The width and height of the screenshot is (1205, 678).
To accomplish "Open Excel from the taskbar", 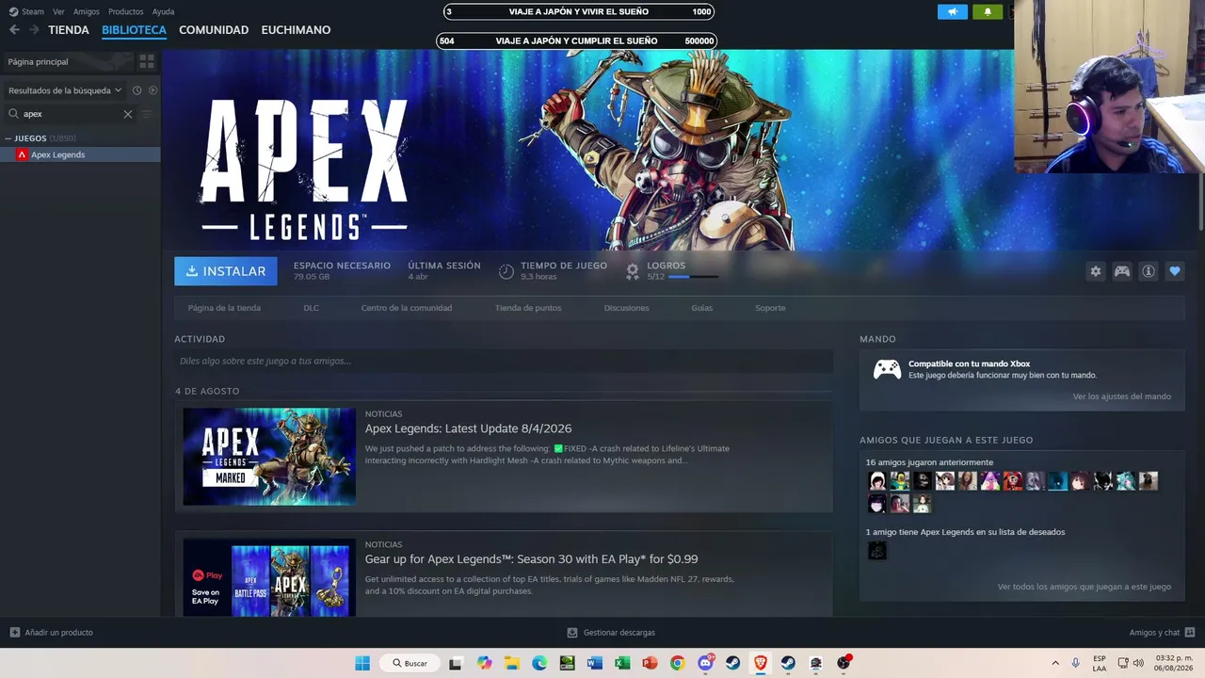I will [x=622, y=663].
